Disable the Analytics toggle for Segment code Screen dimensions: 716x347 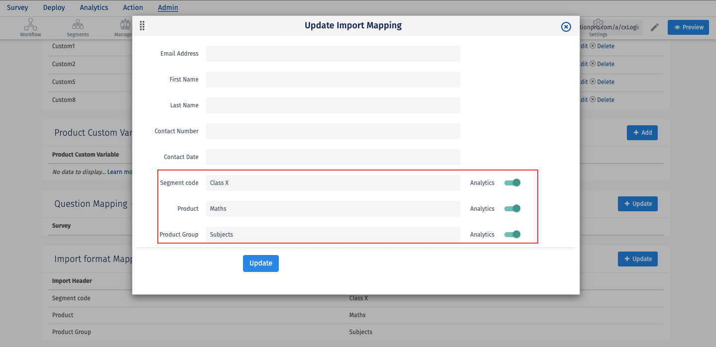[512, 182]
